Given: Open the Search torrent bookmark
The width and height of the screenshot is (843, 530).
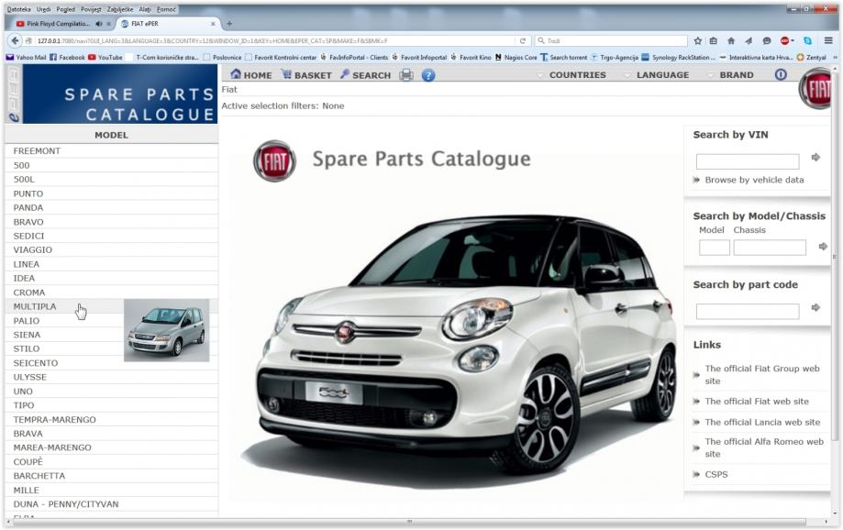Looking at the screenshot, I should coord(564,57).
